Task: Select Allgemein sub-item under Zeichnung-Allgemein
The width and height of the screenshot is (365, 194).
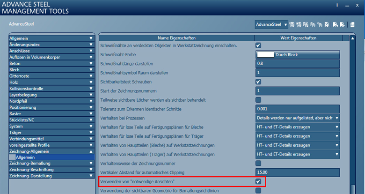Action: tap(51, 157)
